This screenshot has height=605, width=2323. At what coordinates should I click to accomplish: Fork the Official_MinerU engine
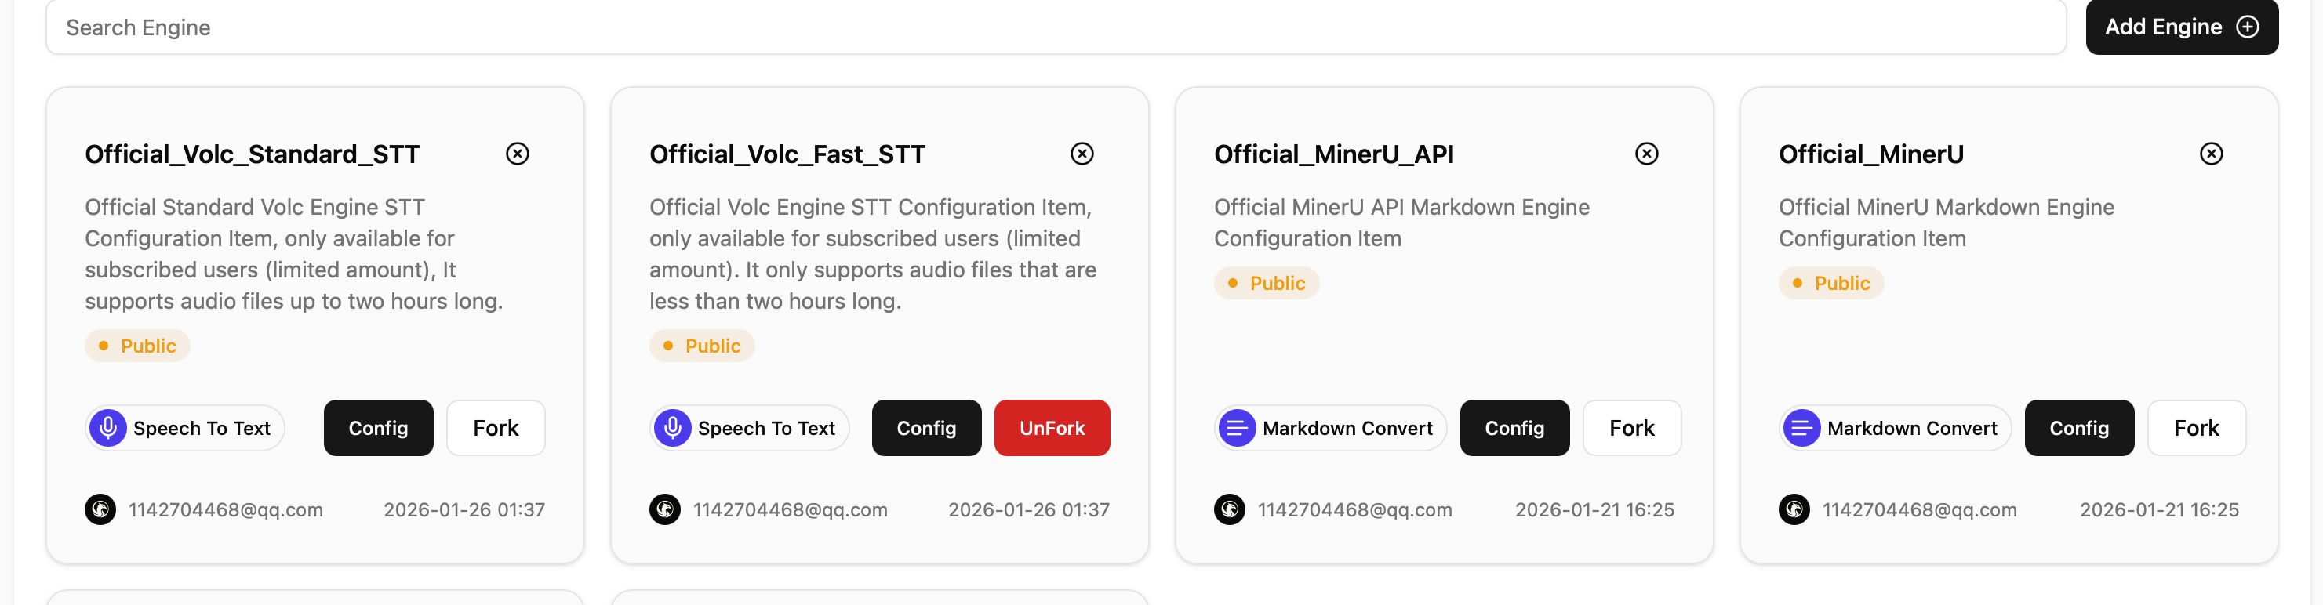pyautogui.click(x=2196, y=427)
